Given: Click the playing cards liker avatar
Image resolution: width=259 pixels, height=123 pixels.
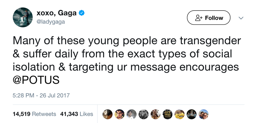Looking at the screenshot, I should coord(155,114).
